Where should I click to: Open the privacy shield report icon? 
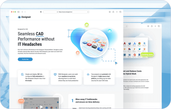click(41, 12)
